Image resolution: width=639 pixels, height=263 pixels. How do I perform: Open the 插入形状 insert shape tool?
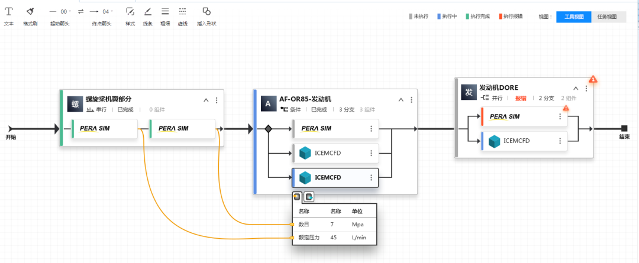pyautogui.click(x=206, y=12)
